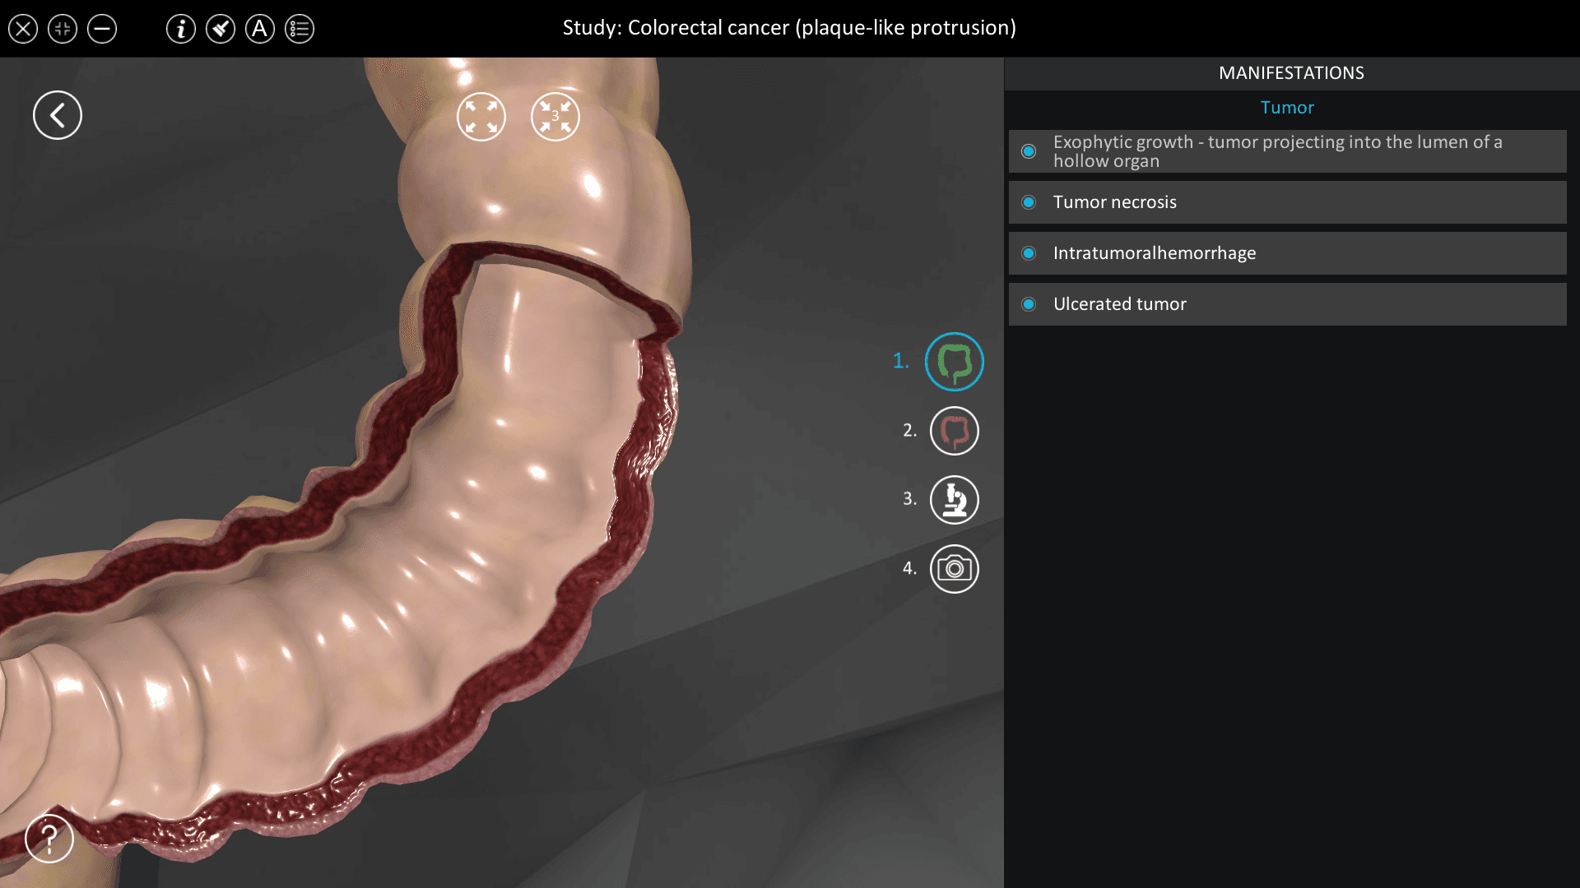The image size is (1580, 888).
Task: Click the minus icon in top bar
Action: pyautogui.click(x=102, y=29)
